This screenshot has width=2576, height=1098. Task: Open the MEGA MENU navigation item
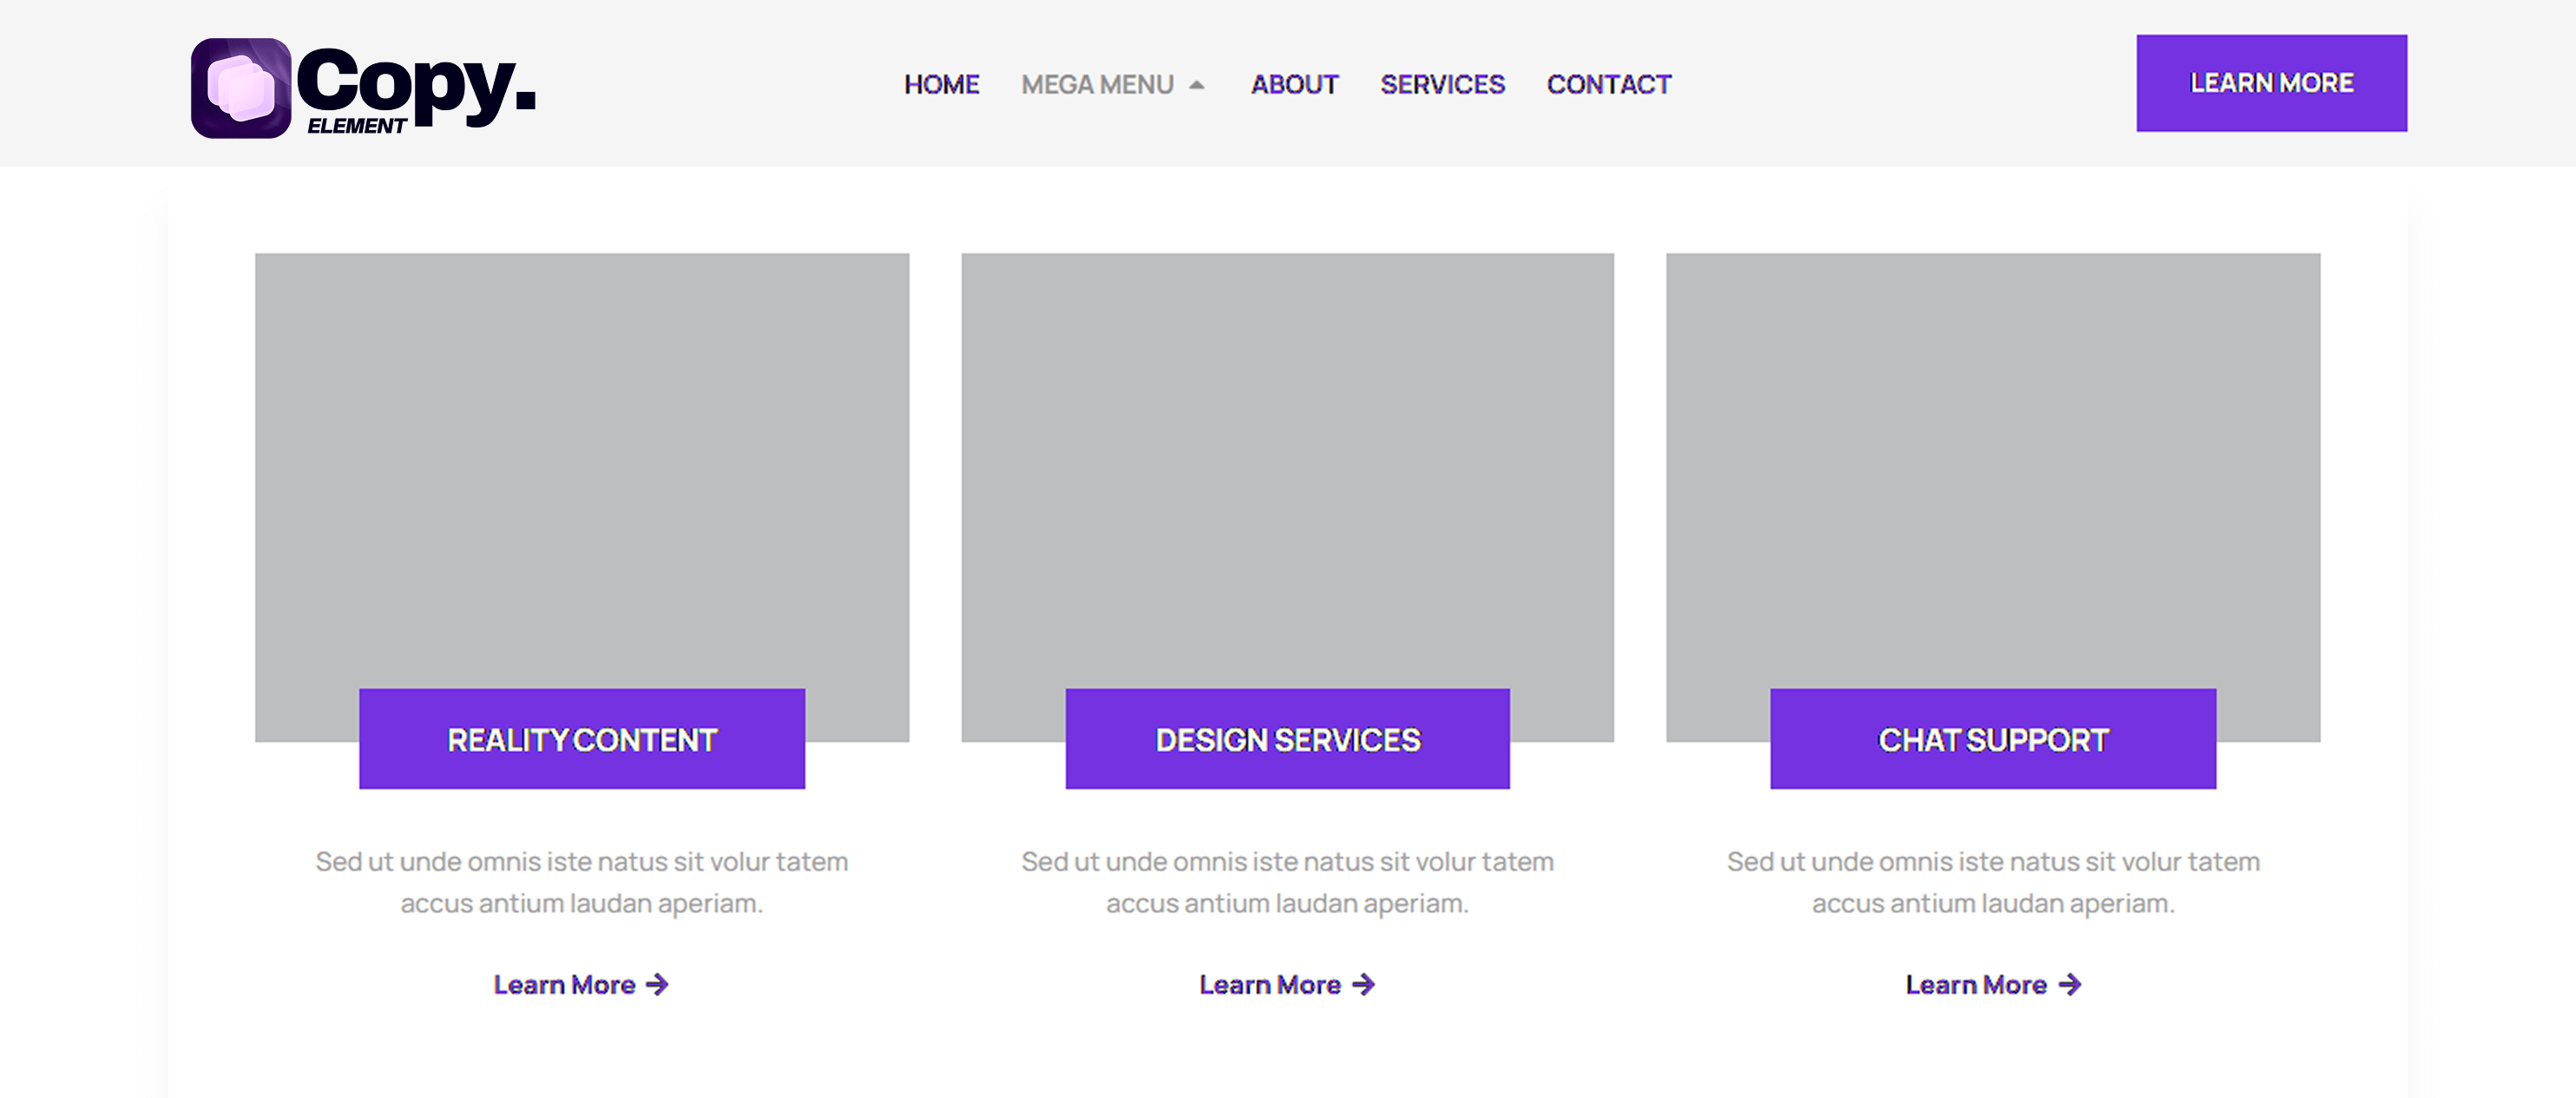[1097, 85]
